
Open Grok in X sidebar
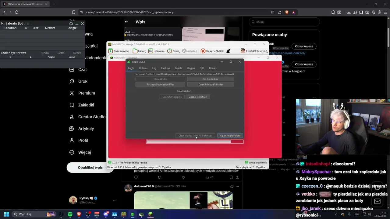point(78,81)
